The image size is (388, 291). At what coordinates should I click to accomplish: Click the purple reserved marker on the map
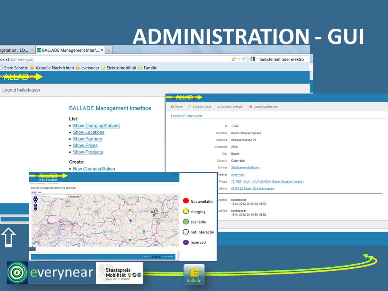[x=131, y=220]
